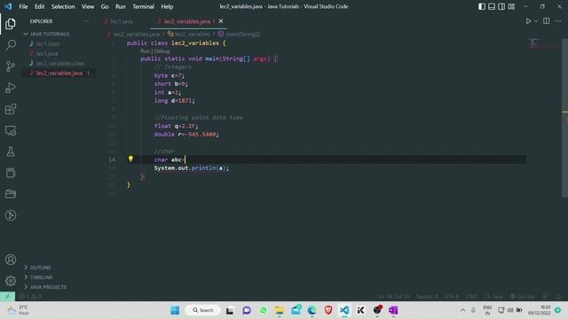Run the Java file with play button

pyautogui.click(x=528, y=21)
